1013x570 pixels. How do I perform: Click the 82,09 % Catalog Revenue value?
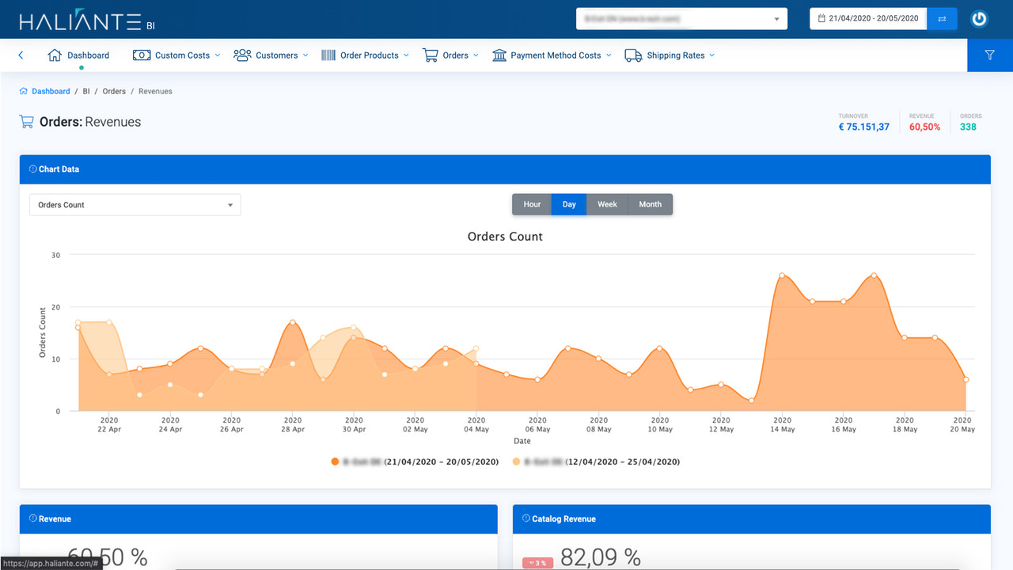point(601,557)
